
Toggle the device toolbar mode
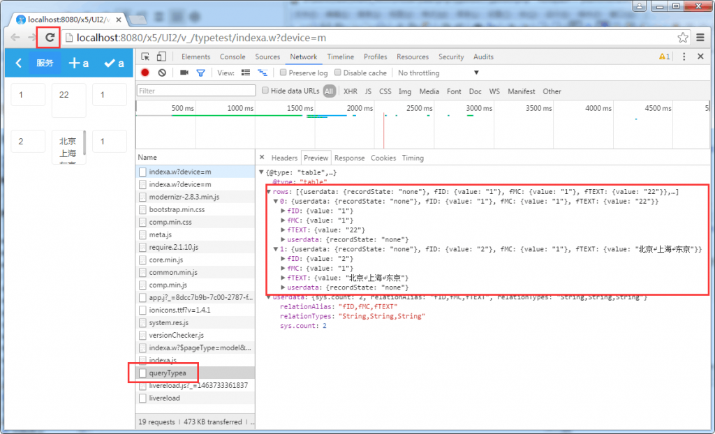click(160, 57)
